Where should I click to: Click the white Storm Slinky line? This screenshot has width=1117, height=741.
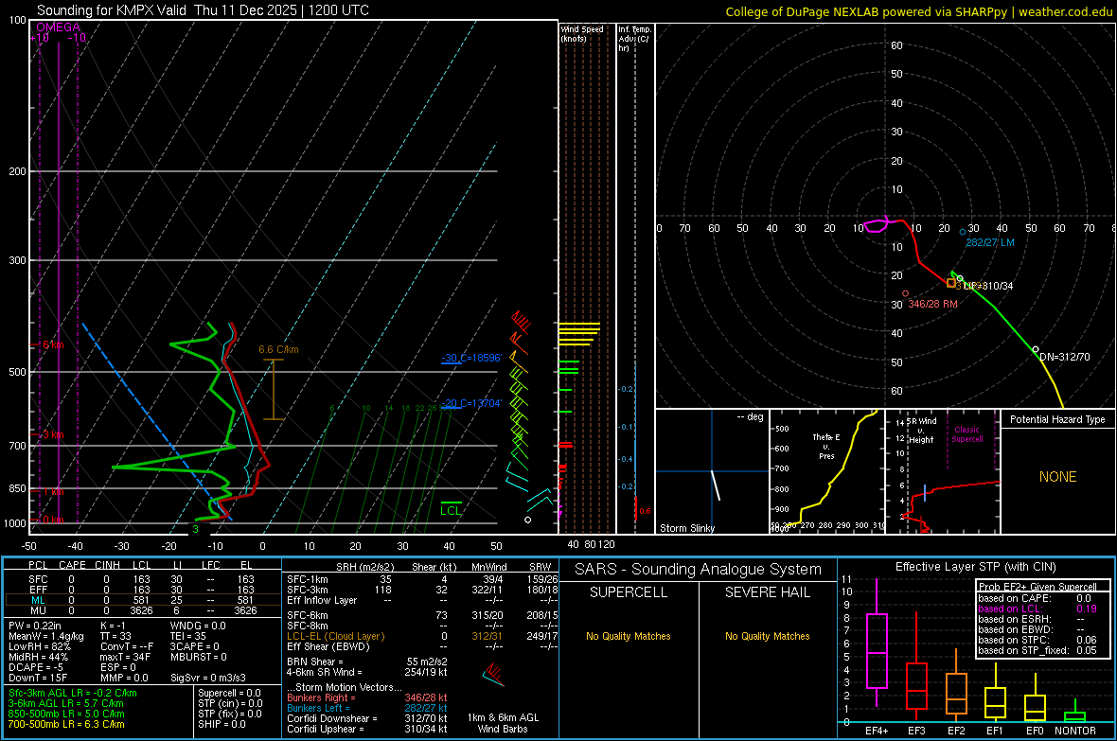point(716,485)
